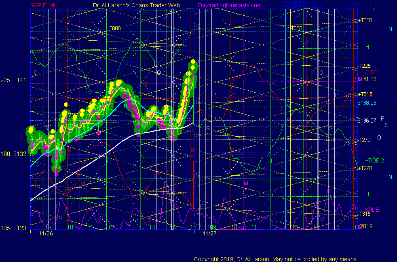Screen dimensions: 397x262
Task: Click the hour '11' label in the 11/27 session
Action: [254, 227]
